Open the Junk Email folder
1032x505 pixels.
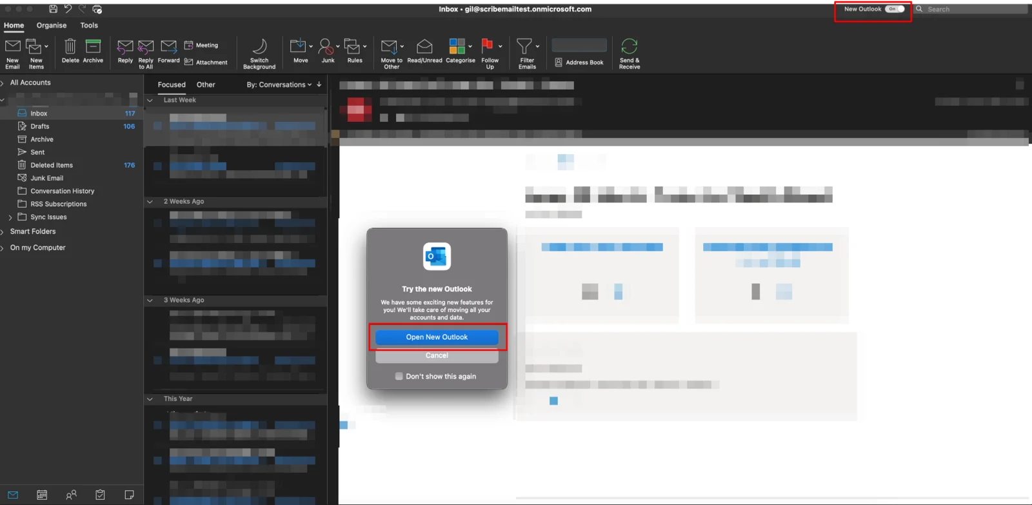(72, 178)
